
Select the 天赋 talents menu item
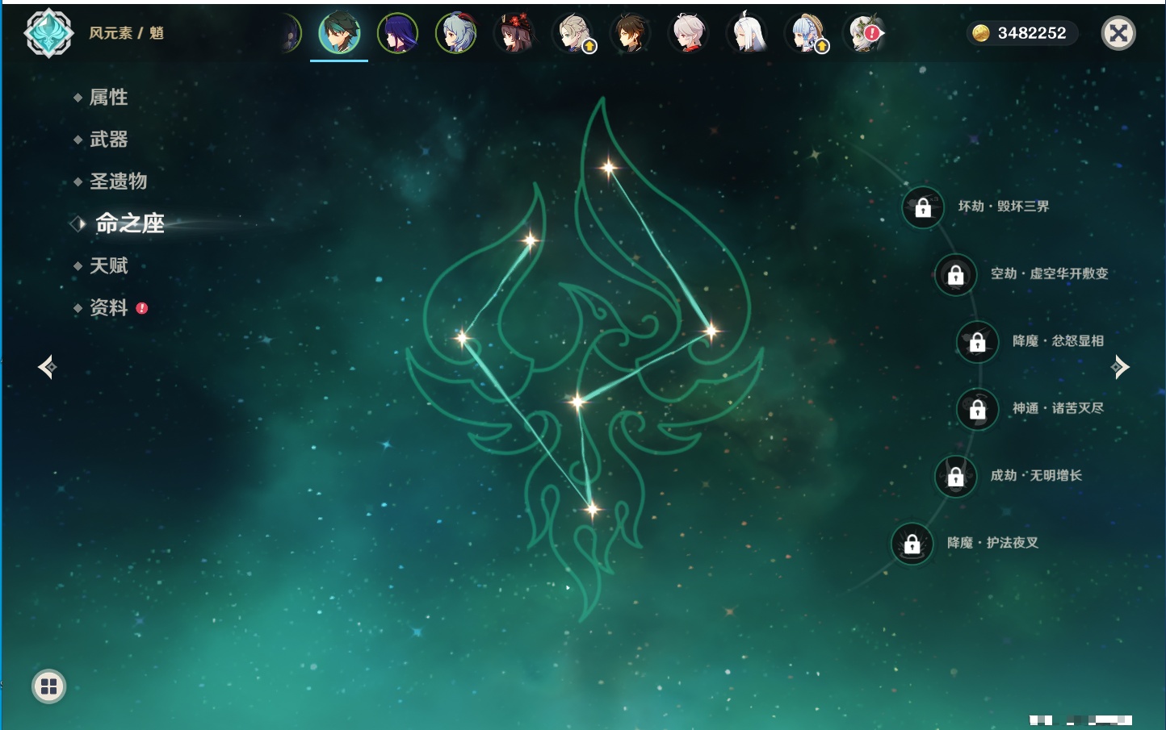(x=108, y=265)
